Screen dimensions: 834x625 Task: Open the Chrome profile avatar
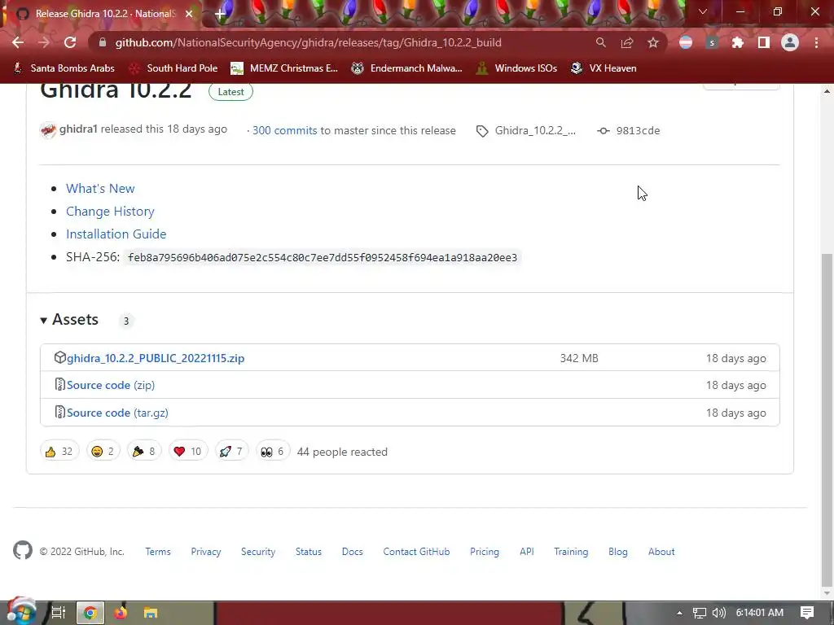(x=790, y=42)
